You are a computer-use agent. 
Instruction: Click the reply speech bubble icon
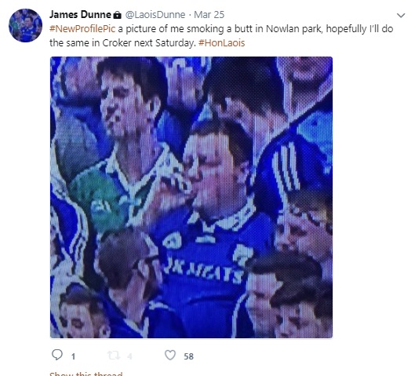(x=57, y=355)
